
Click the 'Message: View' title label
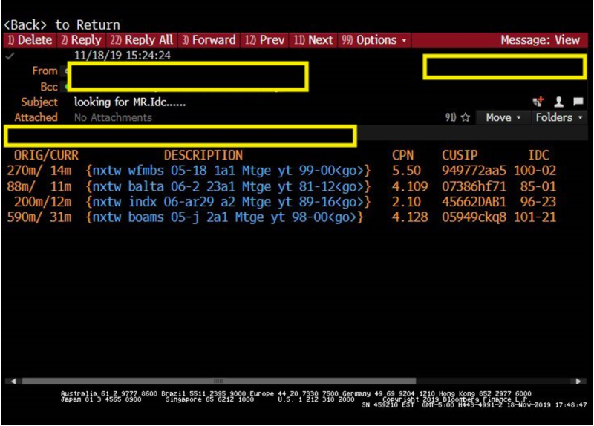click(x=541, y=40)
